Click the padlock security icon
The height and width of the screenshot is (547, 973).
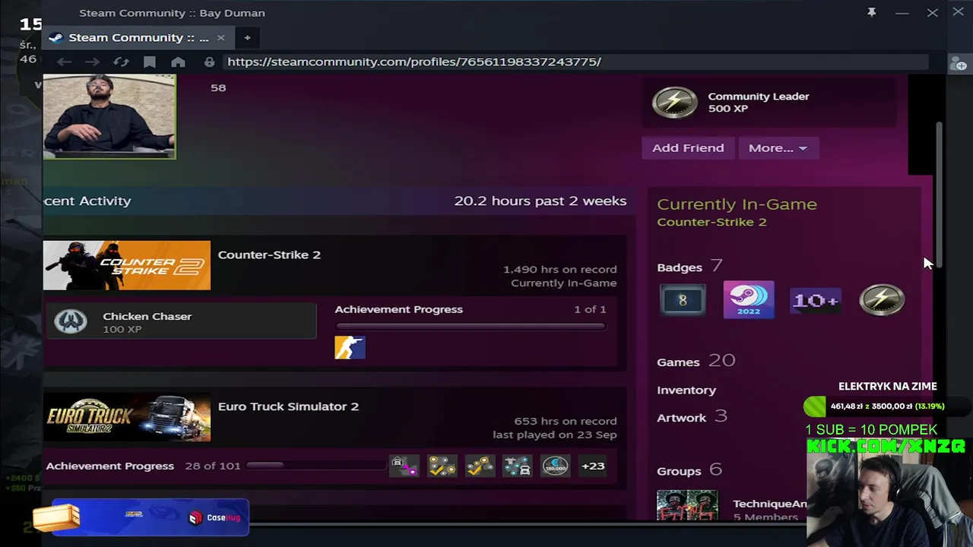click(209, 62)
